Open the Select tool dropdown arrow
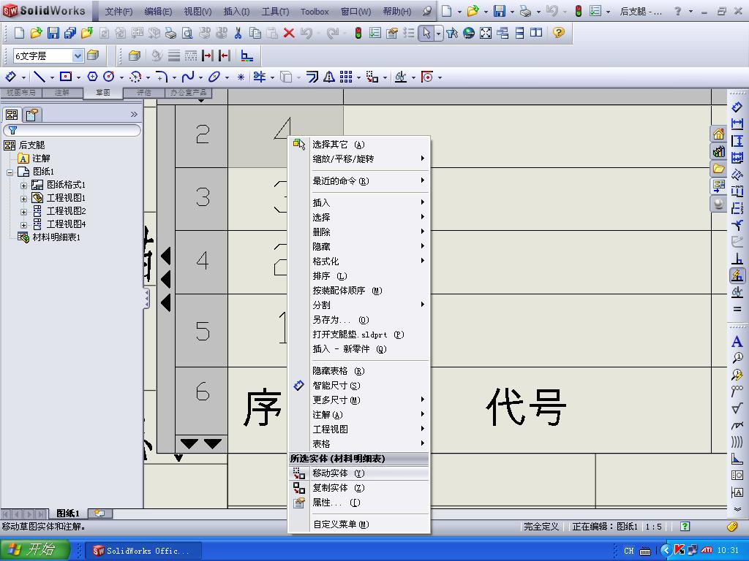The width and height of the screenshot is (749, 561). point(439,33)
